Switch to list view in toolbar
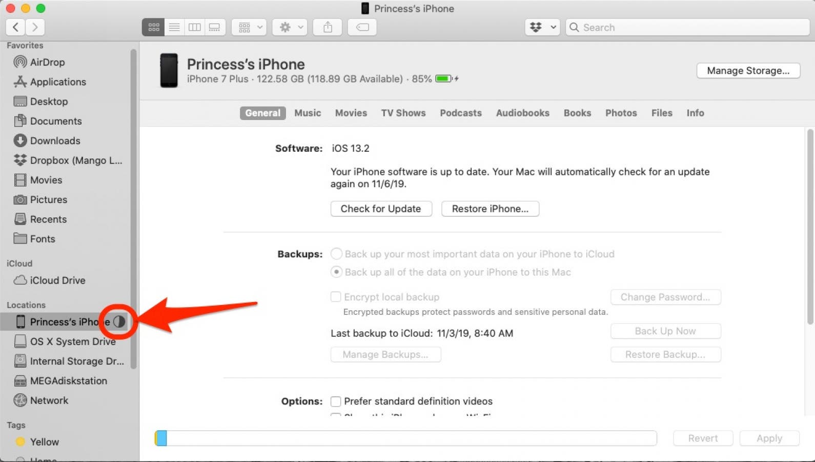Viewport: 815px width, 462px height. pos(174,27)
